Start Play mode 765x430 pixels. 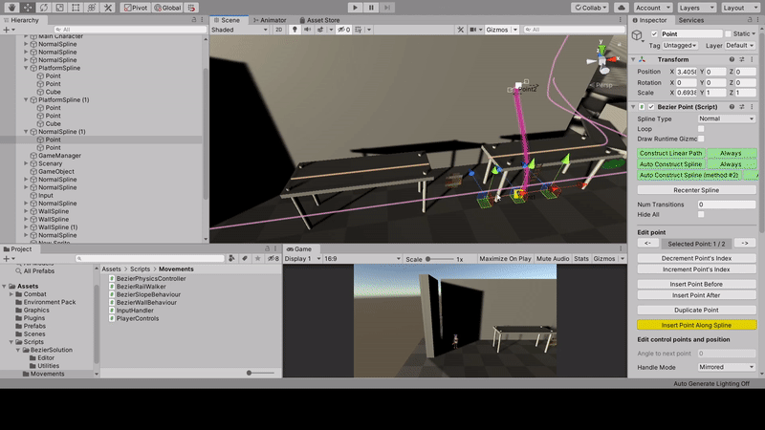(355, 8)
